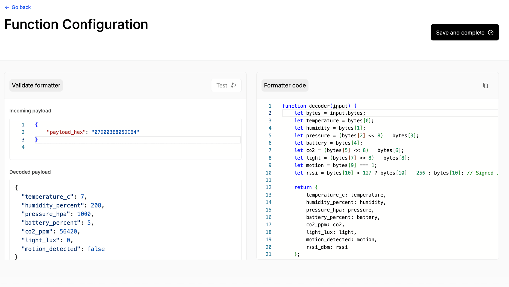This screenshot has width=509, height=287.
Task: Click the rssi_dbm: rssi code line
Action: tap(327, 247)
